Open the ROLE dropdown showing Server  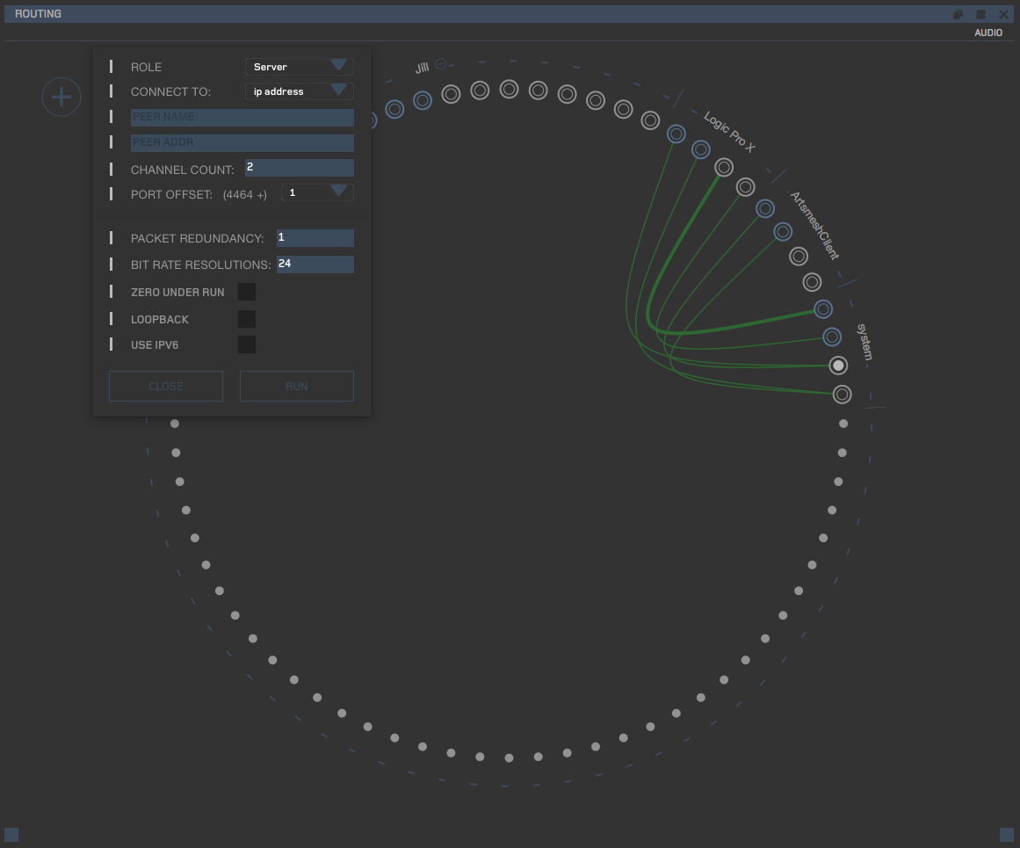pyautogui.click(x=300, y=67)
